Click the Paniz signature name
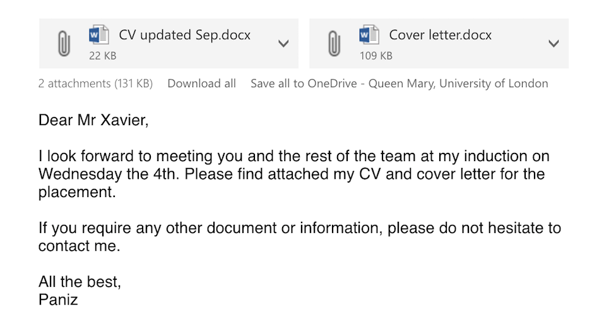592x331 pixels. tap(58, 299)
